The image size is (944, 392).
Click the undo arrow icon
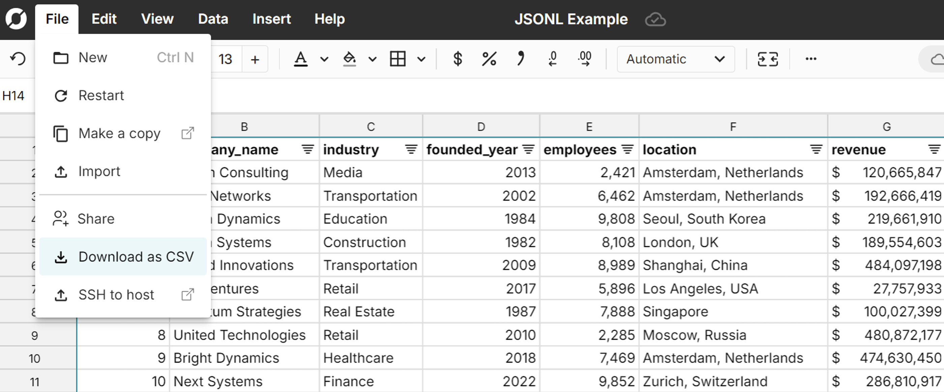(18, 59)
